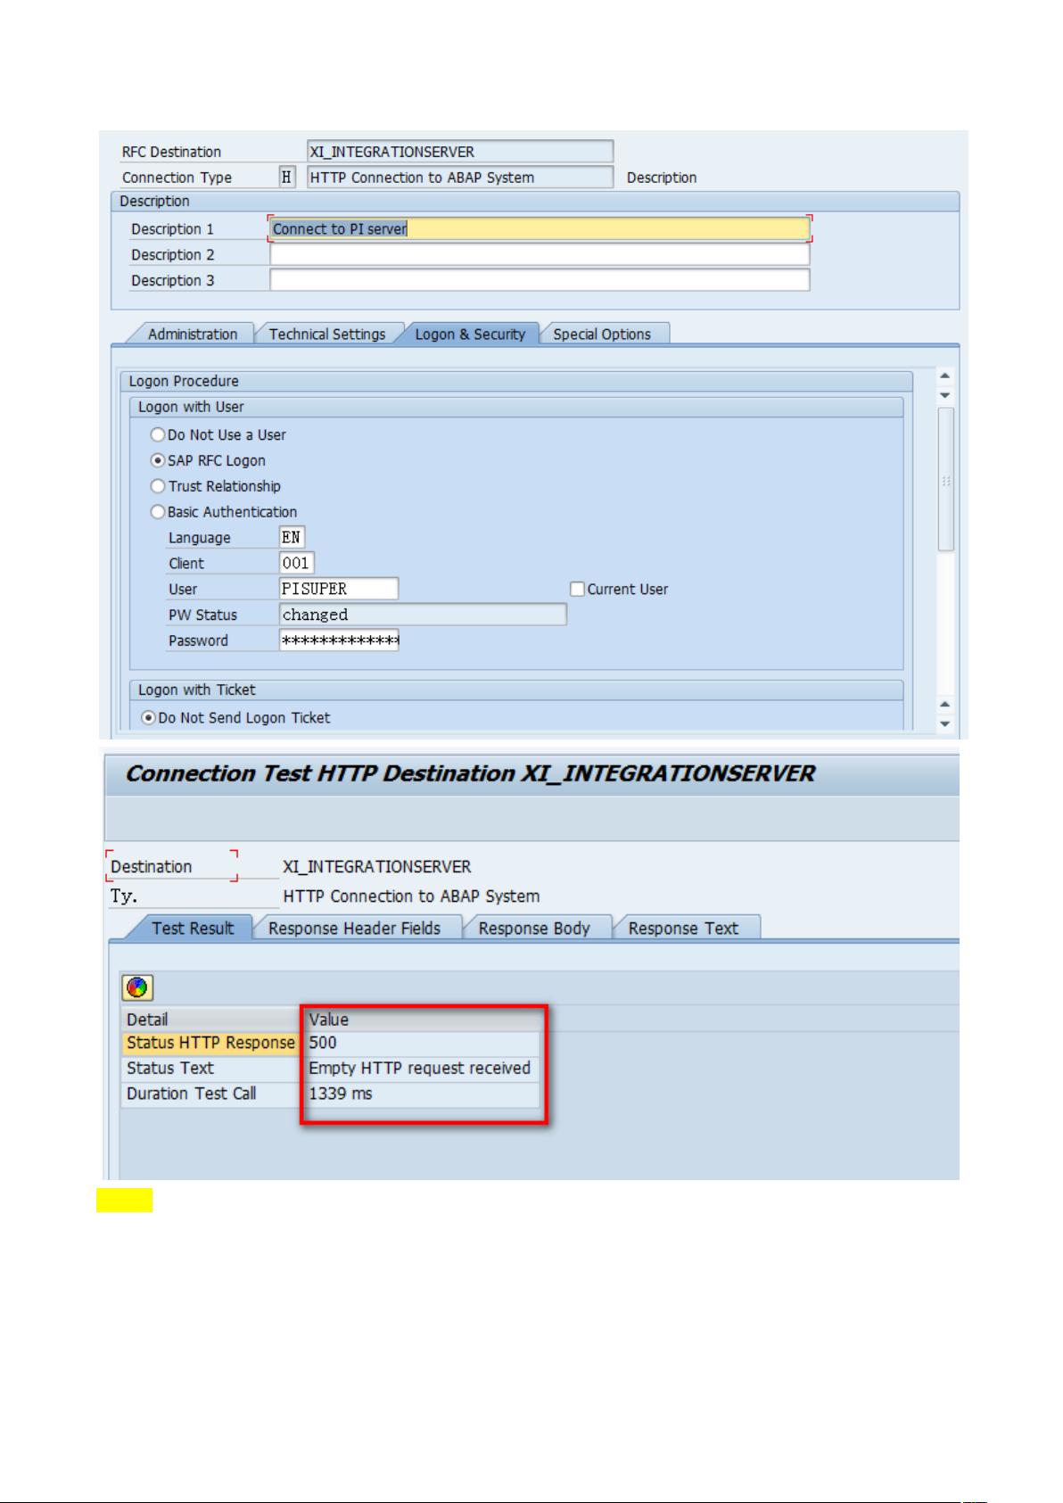Click the Destination label in the test window
Viewport: 1063px width, 1503px height.
tap(152, 866)
